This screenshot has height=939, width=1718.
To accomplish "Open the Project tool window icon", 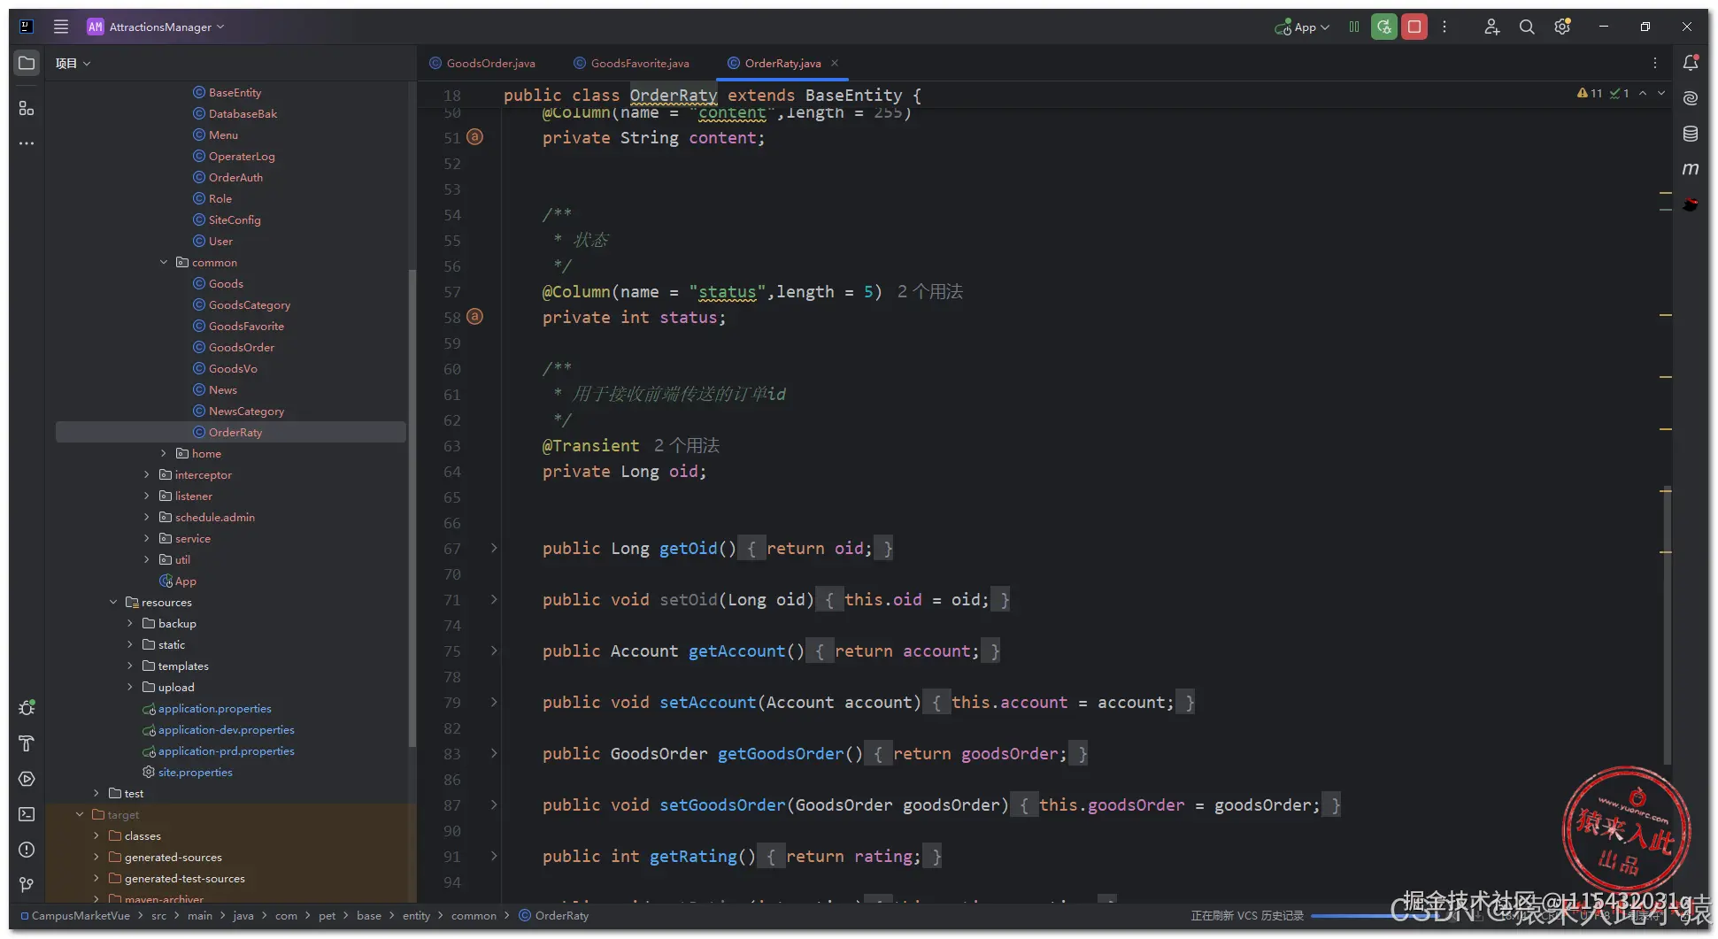I will coord(27,63).
